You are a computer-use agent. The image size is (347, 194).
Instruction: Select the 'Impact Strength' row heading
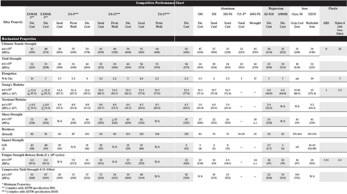point(13,139)
